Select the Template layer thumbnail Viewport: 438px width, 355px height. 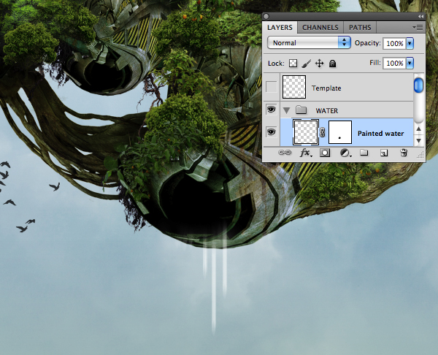pyautogui.click(x=294, y=87)
